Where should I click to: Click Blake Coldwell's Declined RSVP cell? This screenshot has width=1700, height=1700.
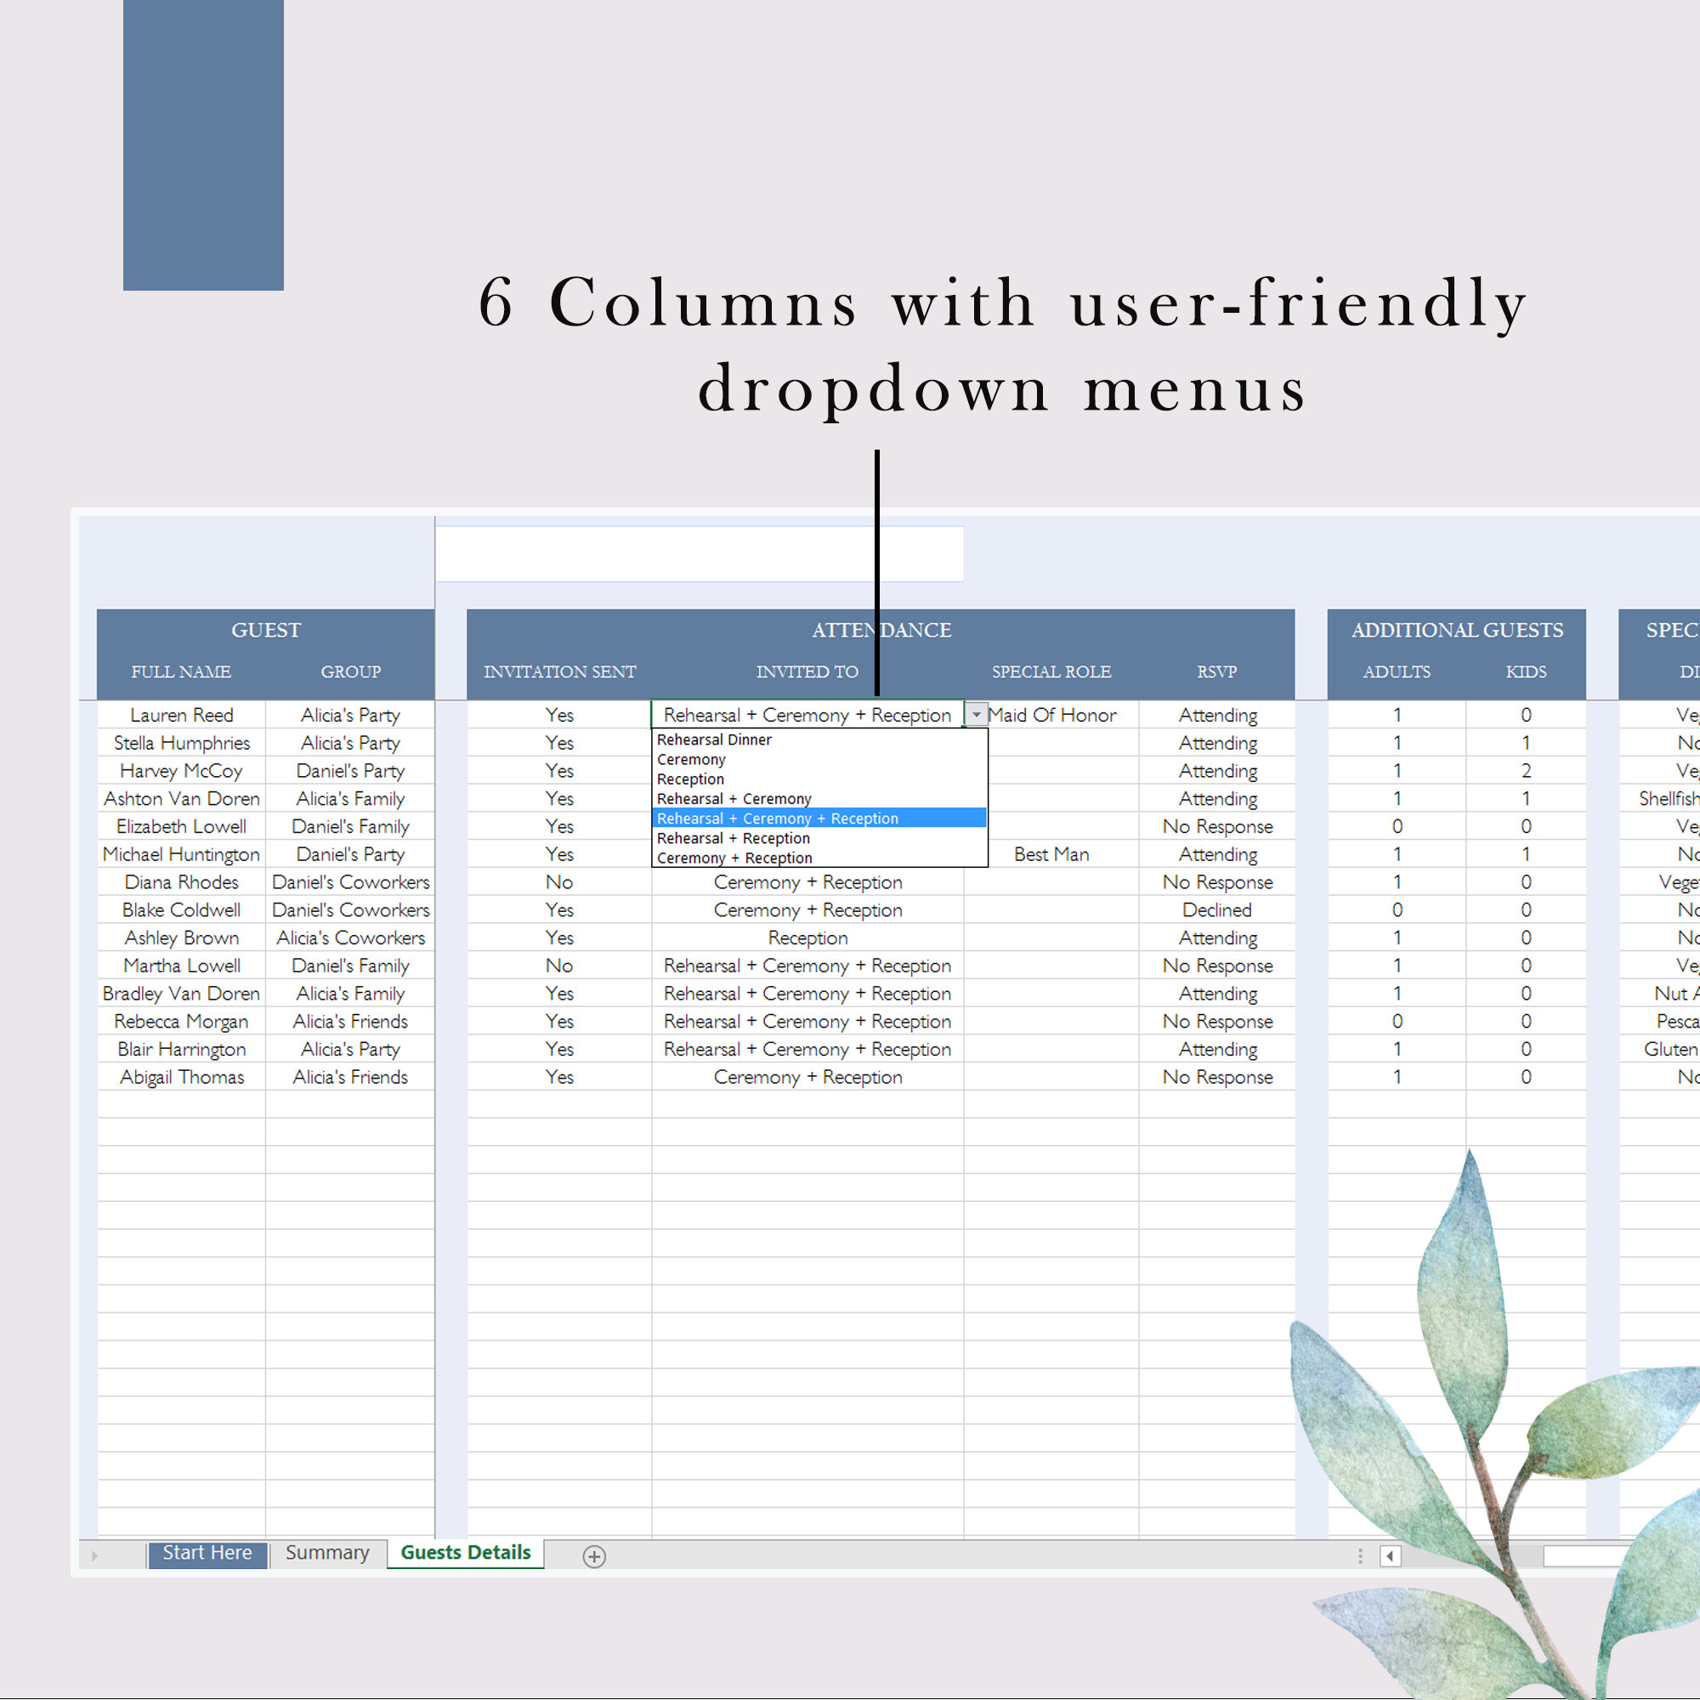point(1218,909)
